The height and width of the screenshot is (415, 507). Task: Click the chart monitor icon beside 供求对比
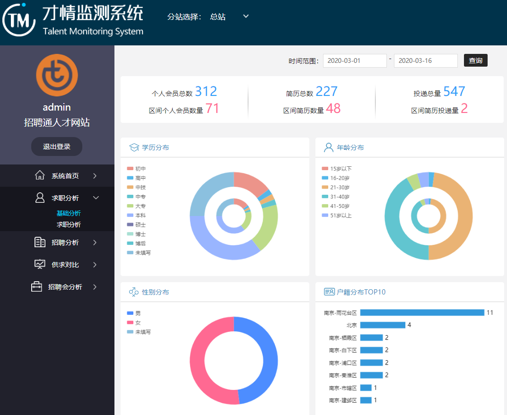pyautogui.click(x=40, y=265)
